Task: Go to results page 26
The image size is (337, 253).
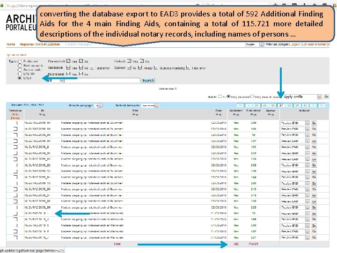Action: tap(273, 105)
